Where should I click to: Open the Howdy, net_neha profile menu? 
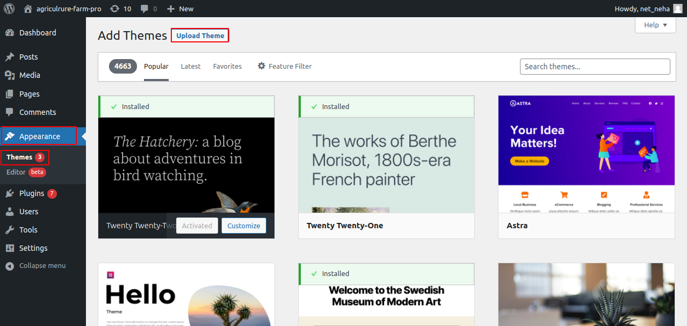click(649, 9)
